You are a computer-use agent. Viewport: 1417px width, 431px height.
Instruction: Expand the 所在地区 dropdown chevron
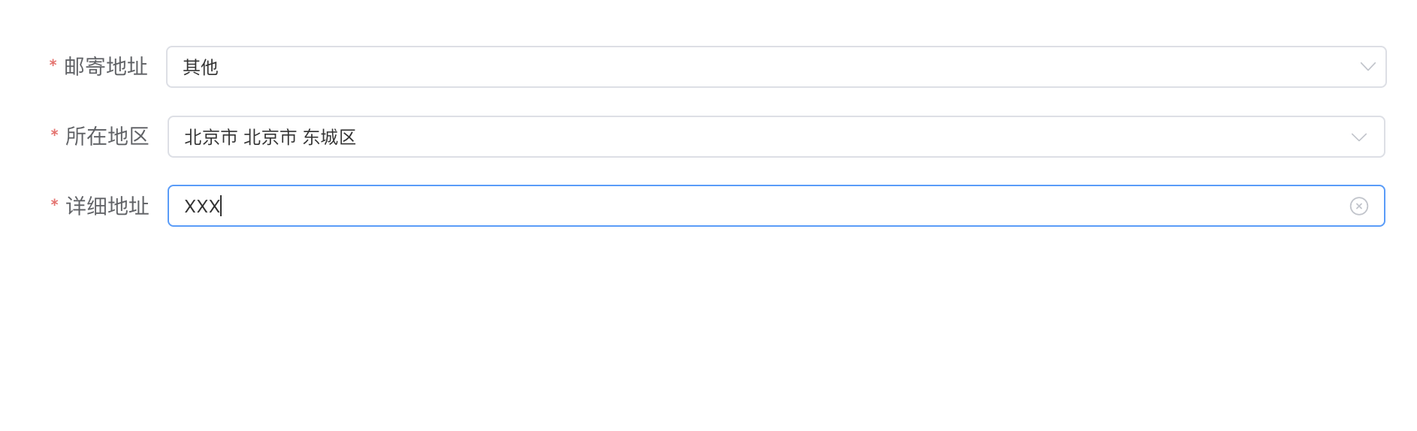click(1358, 137)
